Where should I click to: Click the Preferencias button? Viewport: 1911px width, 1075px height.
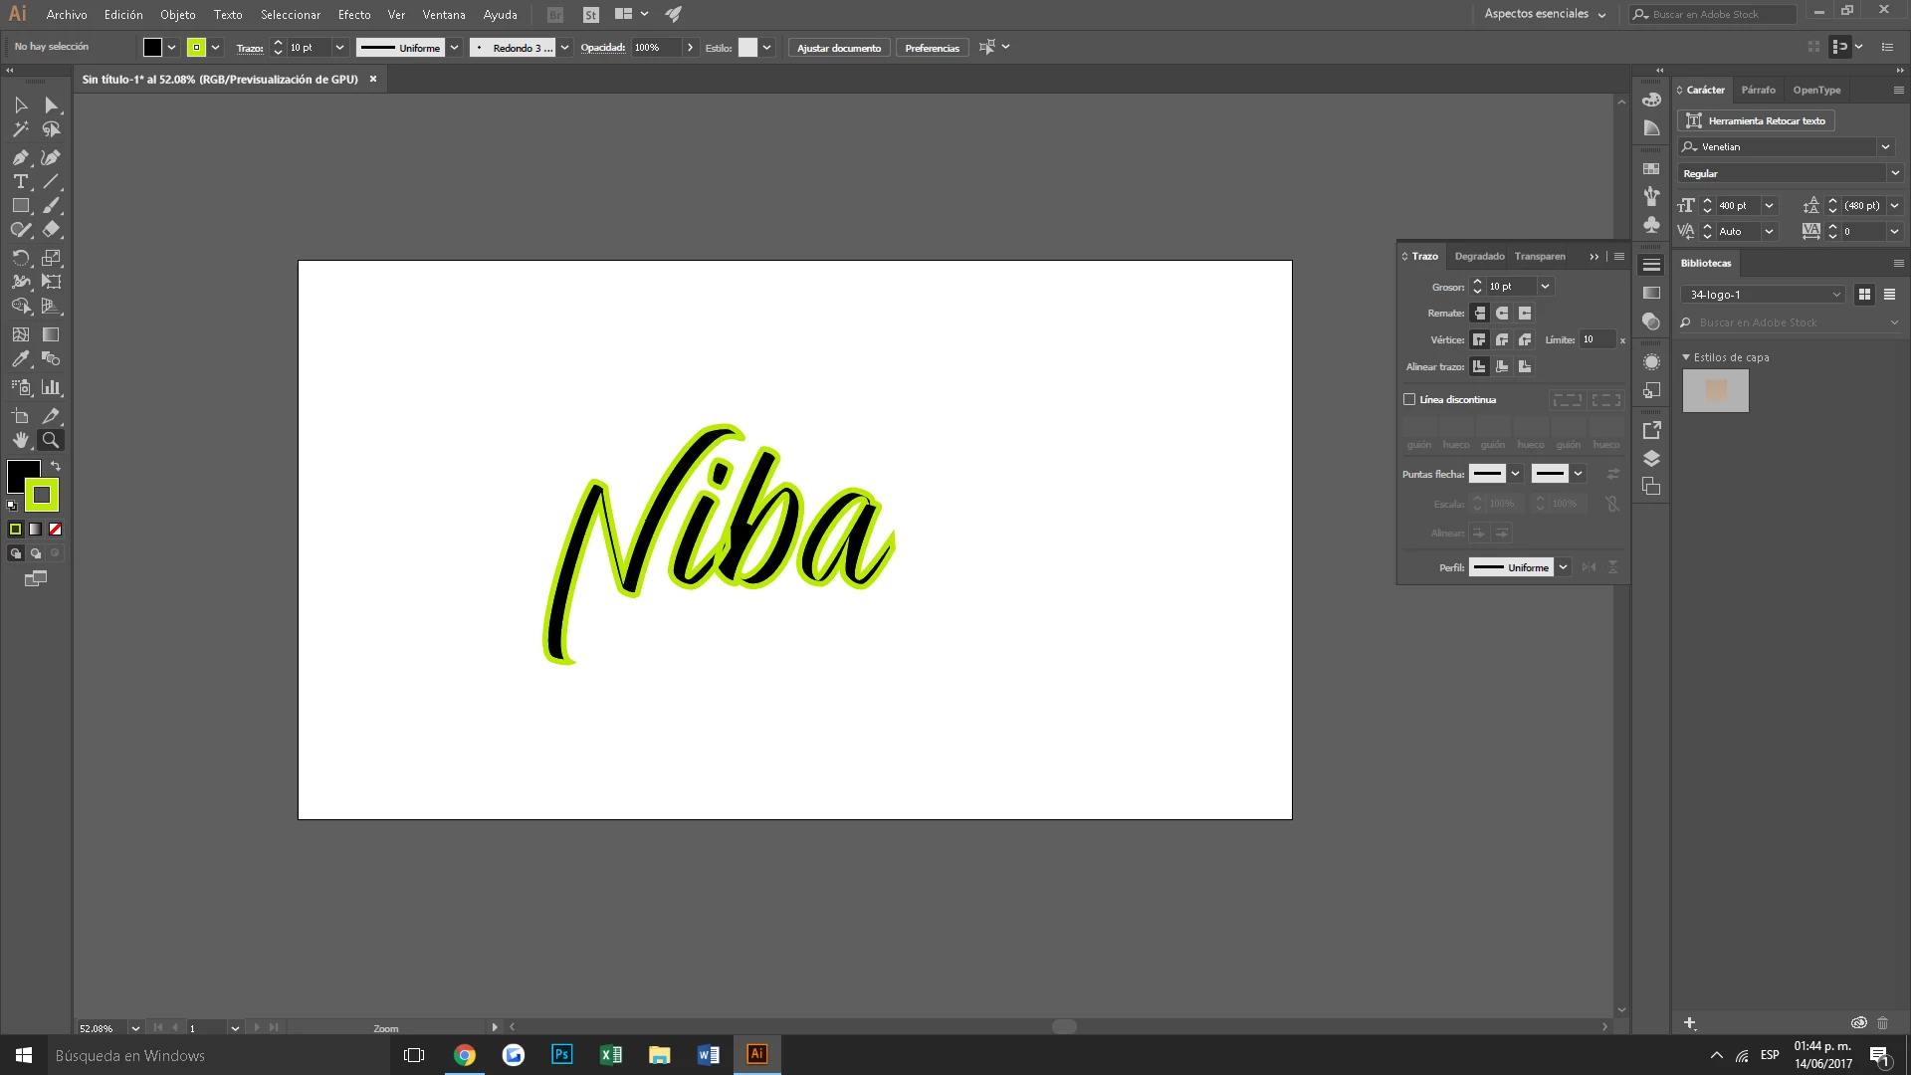[x=932, y=48]
